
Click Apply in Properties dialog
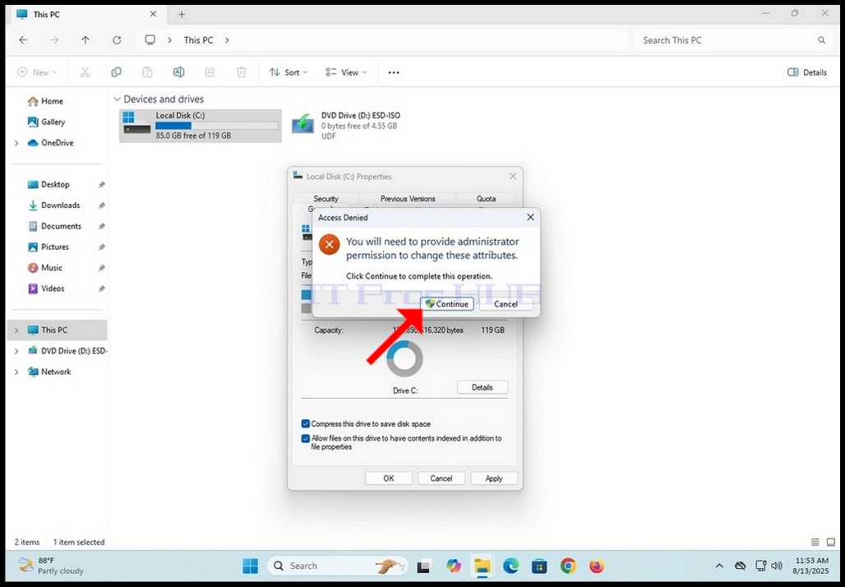pyautogui.click(x=494, y=478)
